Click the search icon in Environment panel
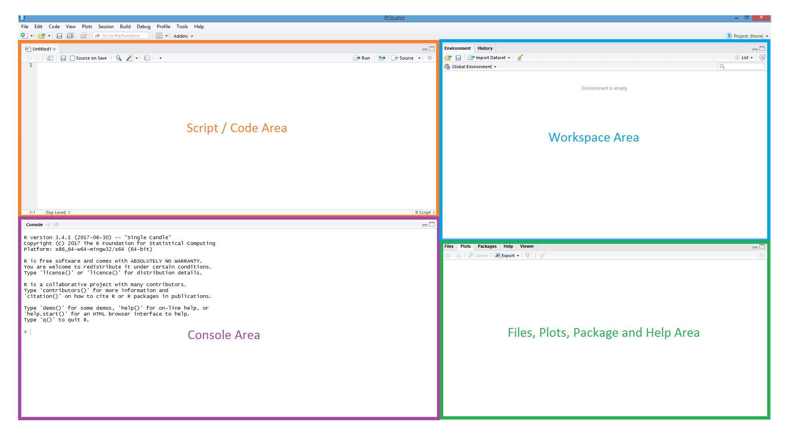 click(x=722, y=66)
